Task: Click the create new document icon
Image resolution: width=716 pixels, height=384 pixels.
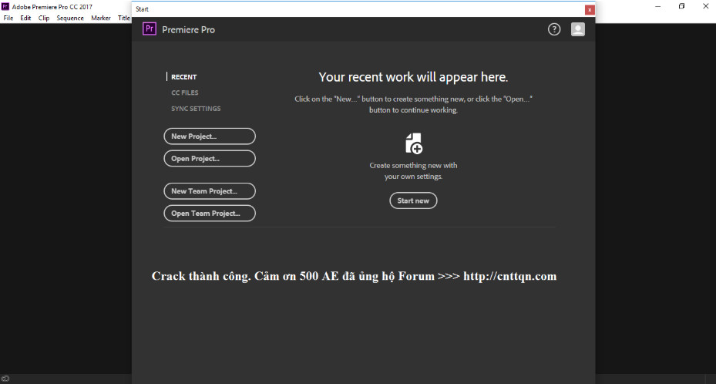Action: click(x=414, y=143)
